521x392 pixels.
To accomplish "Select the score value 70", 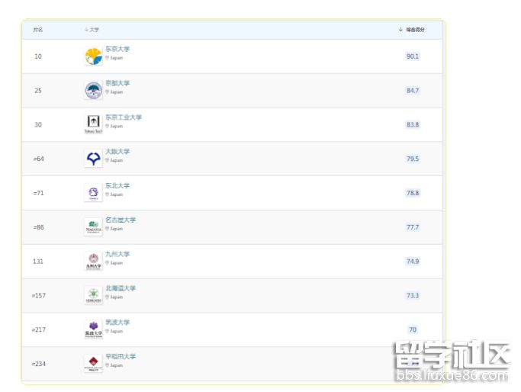I will pos(413,329).
